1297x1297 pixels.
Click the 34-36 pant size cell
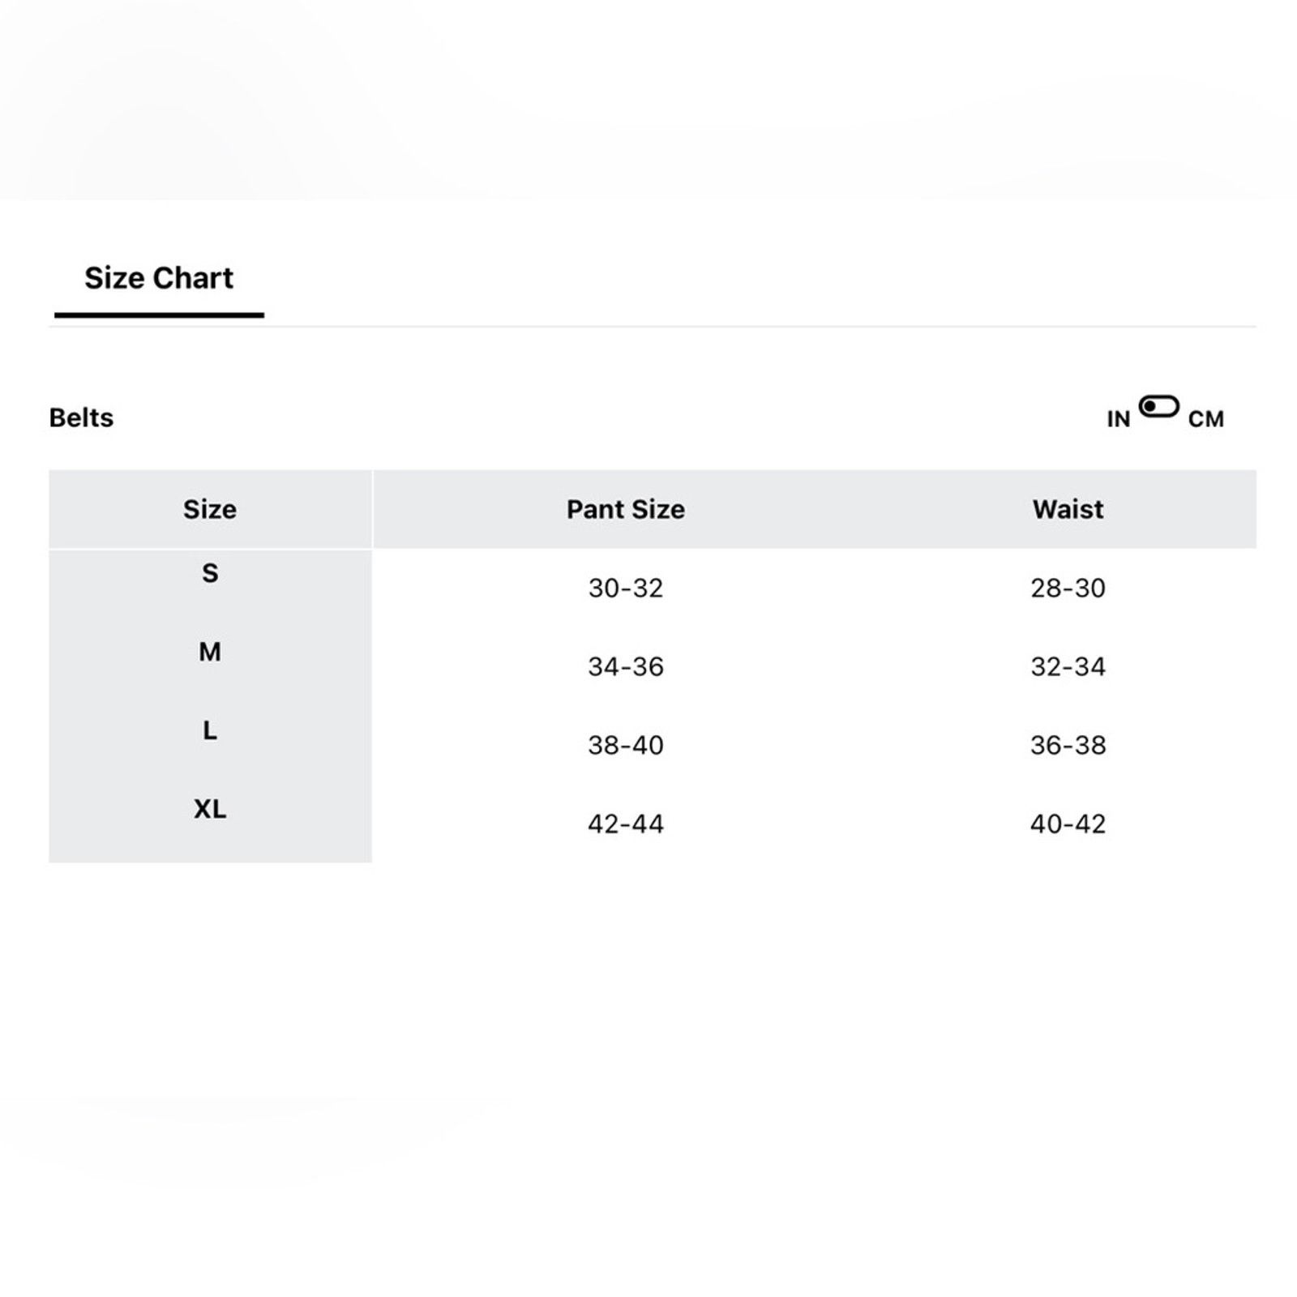(625, 666)
